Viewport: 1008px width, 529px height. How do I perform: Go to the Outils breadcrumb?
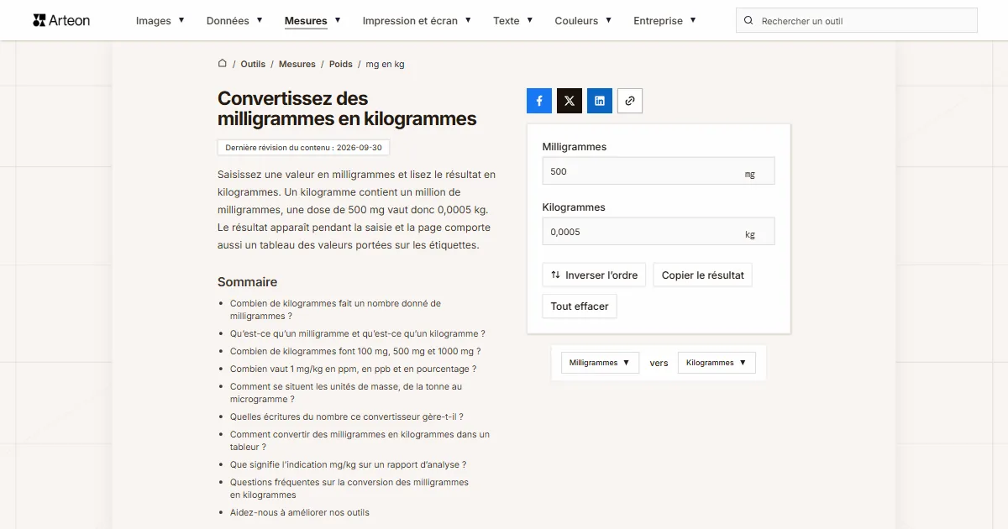click(253, 64)
